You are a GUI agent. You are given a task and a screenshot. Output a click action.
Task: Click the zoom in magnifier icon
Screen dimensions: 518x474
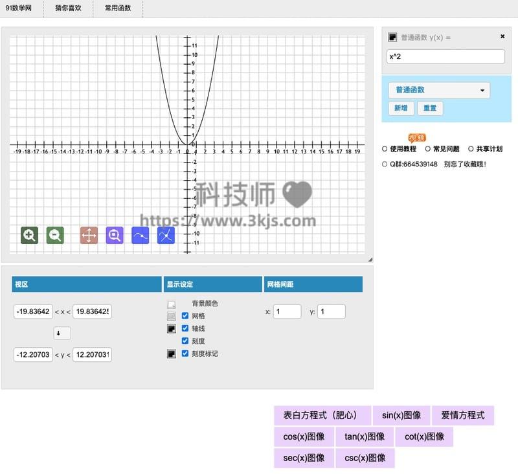[x=29, y=235]
